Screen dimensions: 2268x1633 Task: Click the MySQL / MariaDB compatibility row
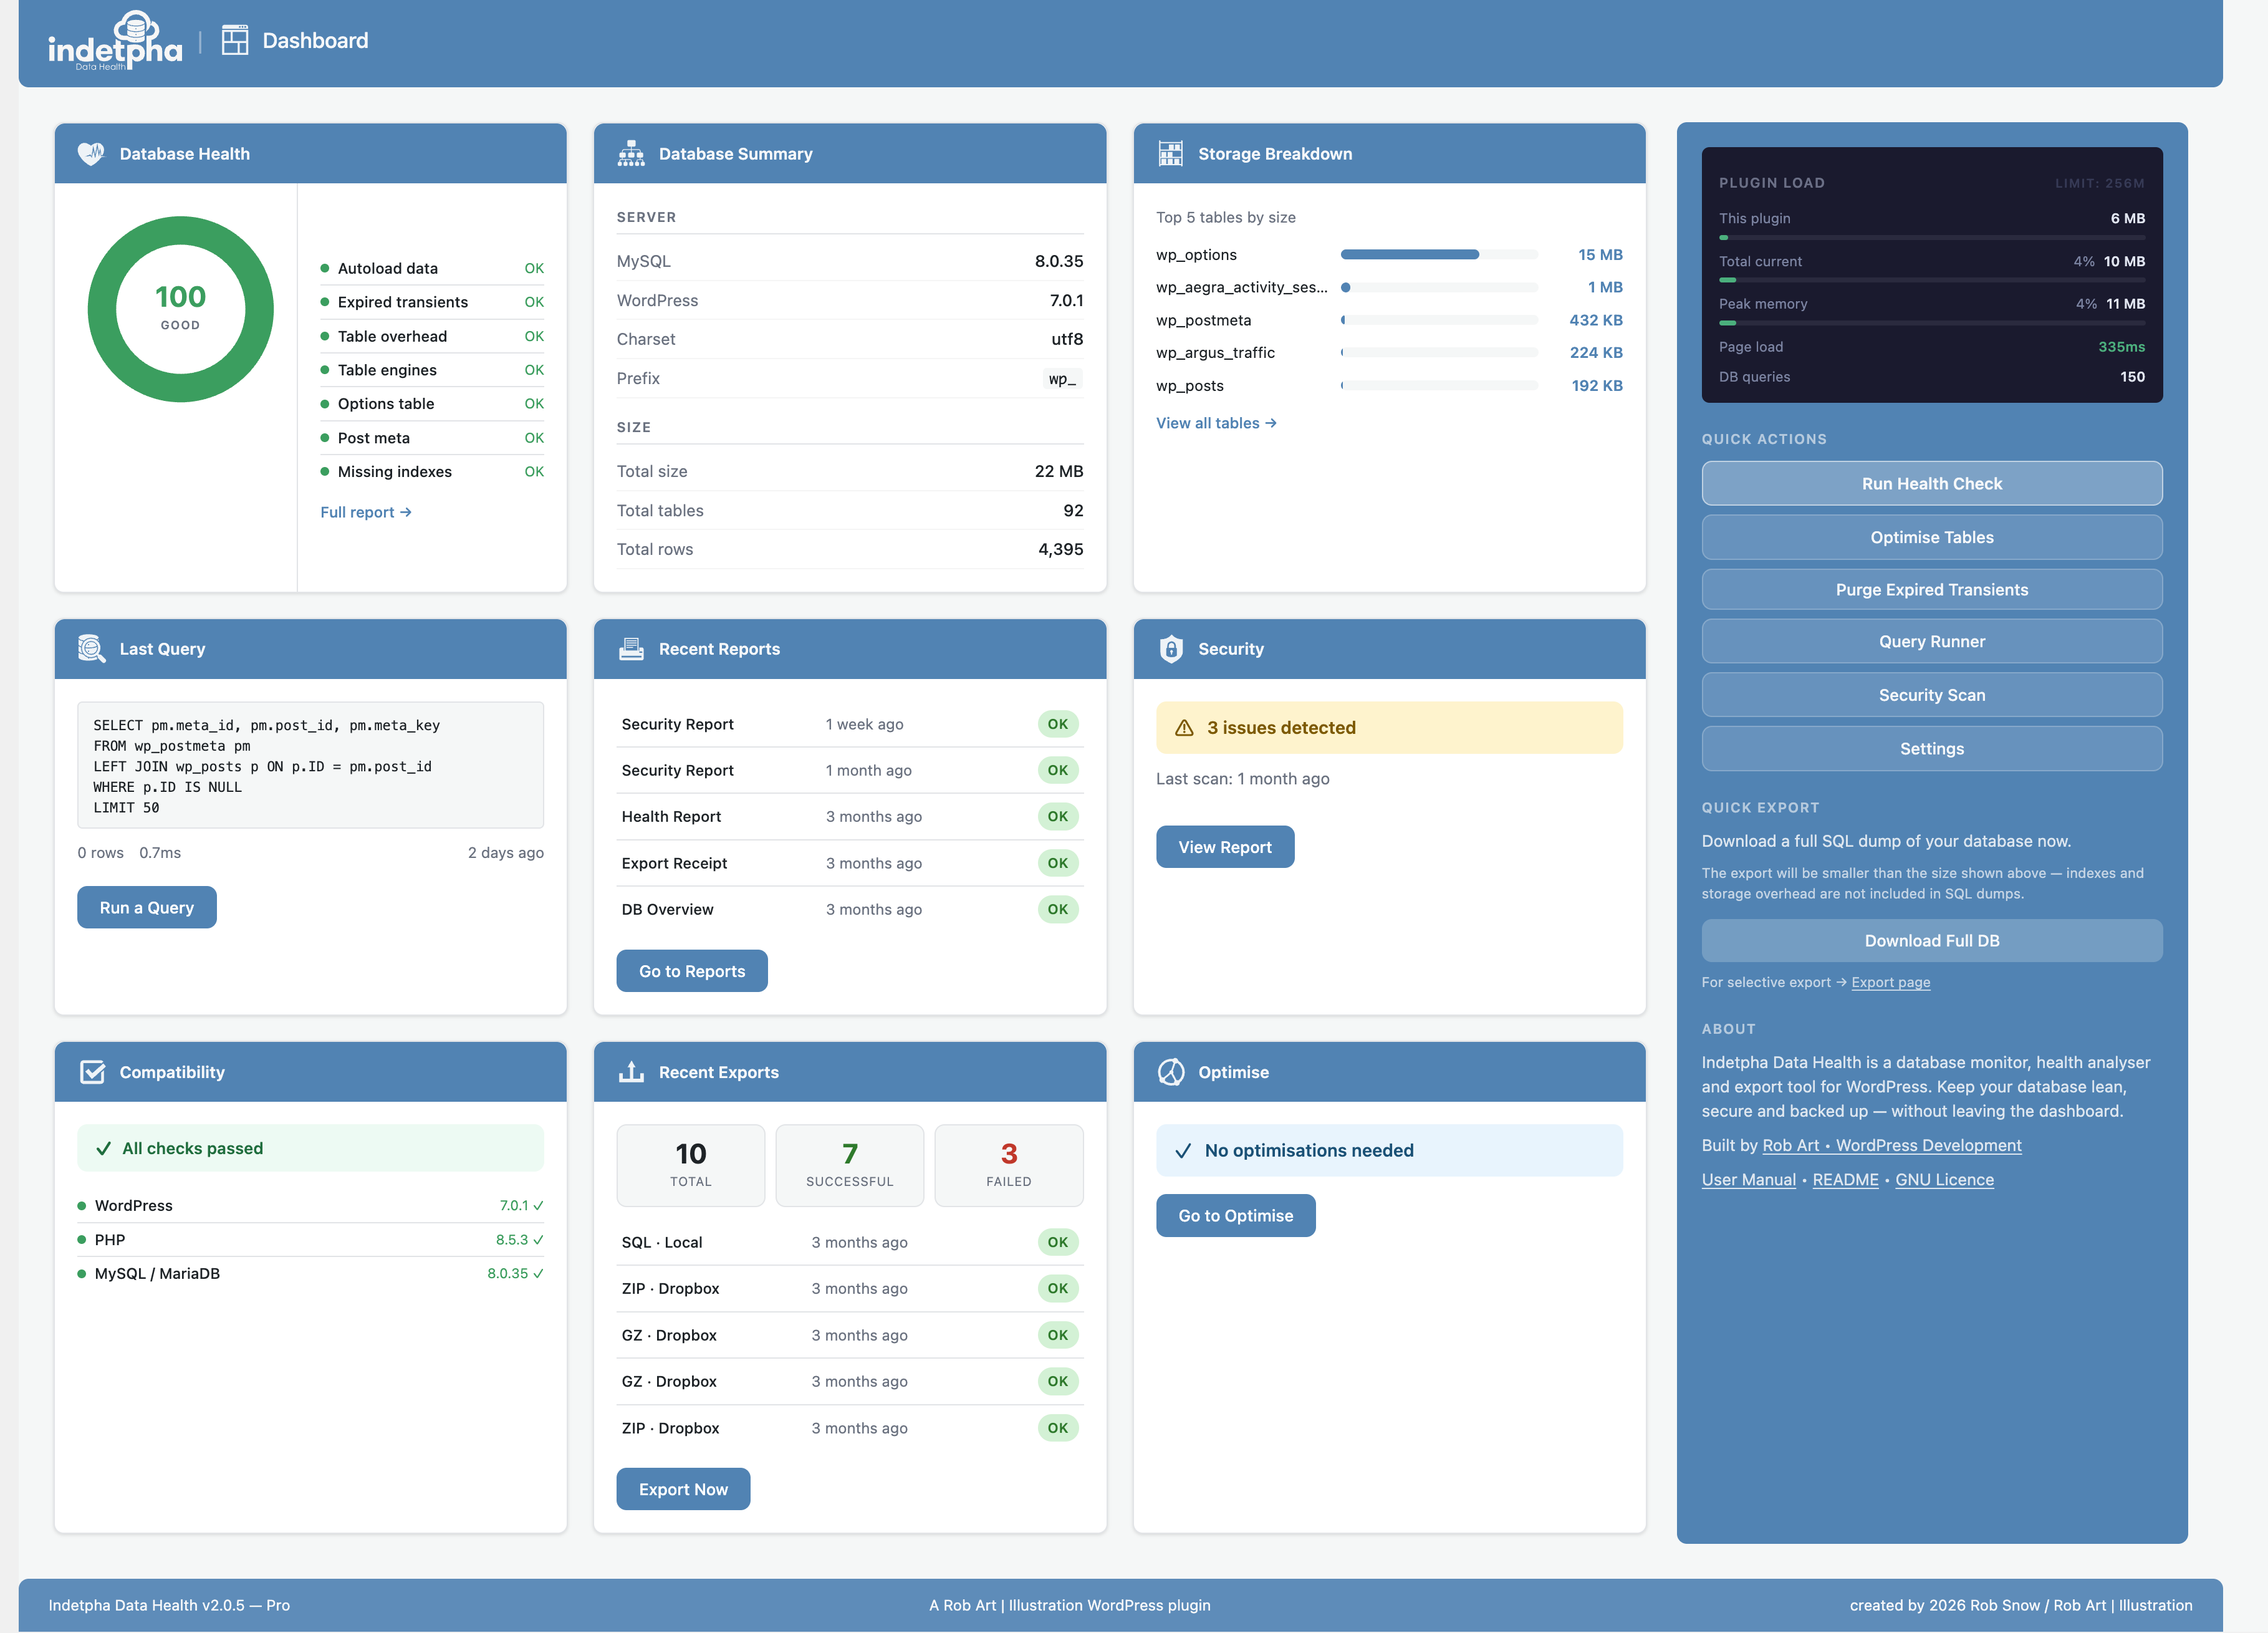click(311, 1274)
